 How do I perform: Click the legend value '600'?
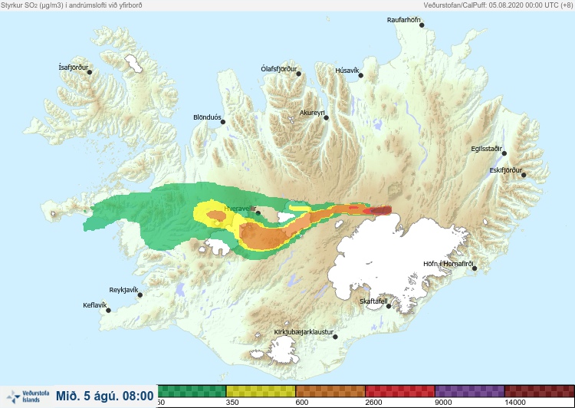pyautogui.click(x=302, y=403)
